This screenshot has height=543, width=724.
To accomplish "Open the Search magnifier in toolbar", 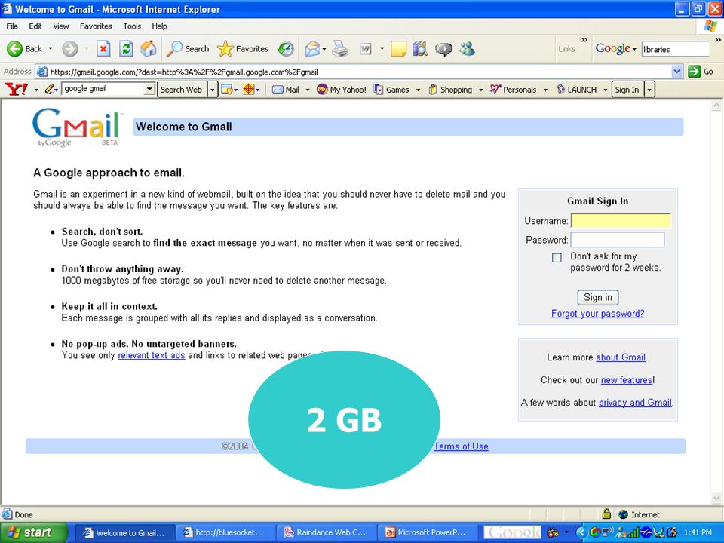I will tap(188, 48).
